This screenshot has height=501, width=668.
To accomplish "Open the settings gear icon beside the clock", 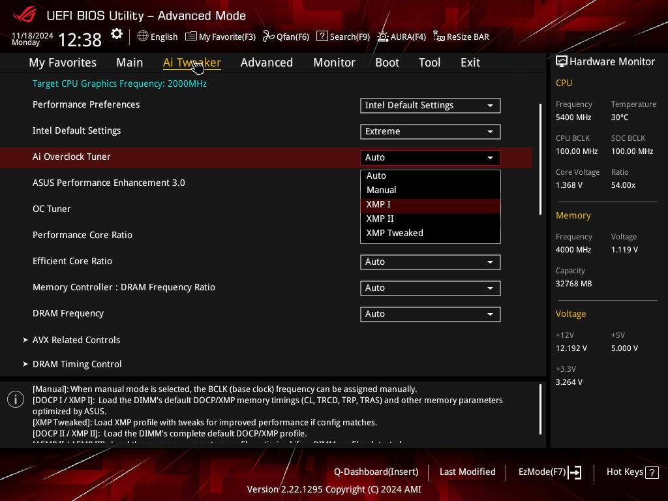I will click(116, 34).
